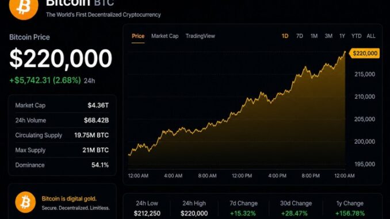The height and width of the screenshot is (219, 390).
Task: Choose the 1M time range
Action: click(x=314, y=36)
